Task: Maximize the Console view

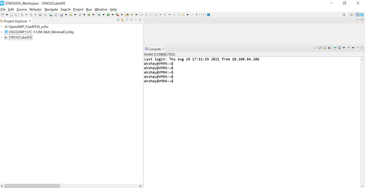Action: coord(362,48)
